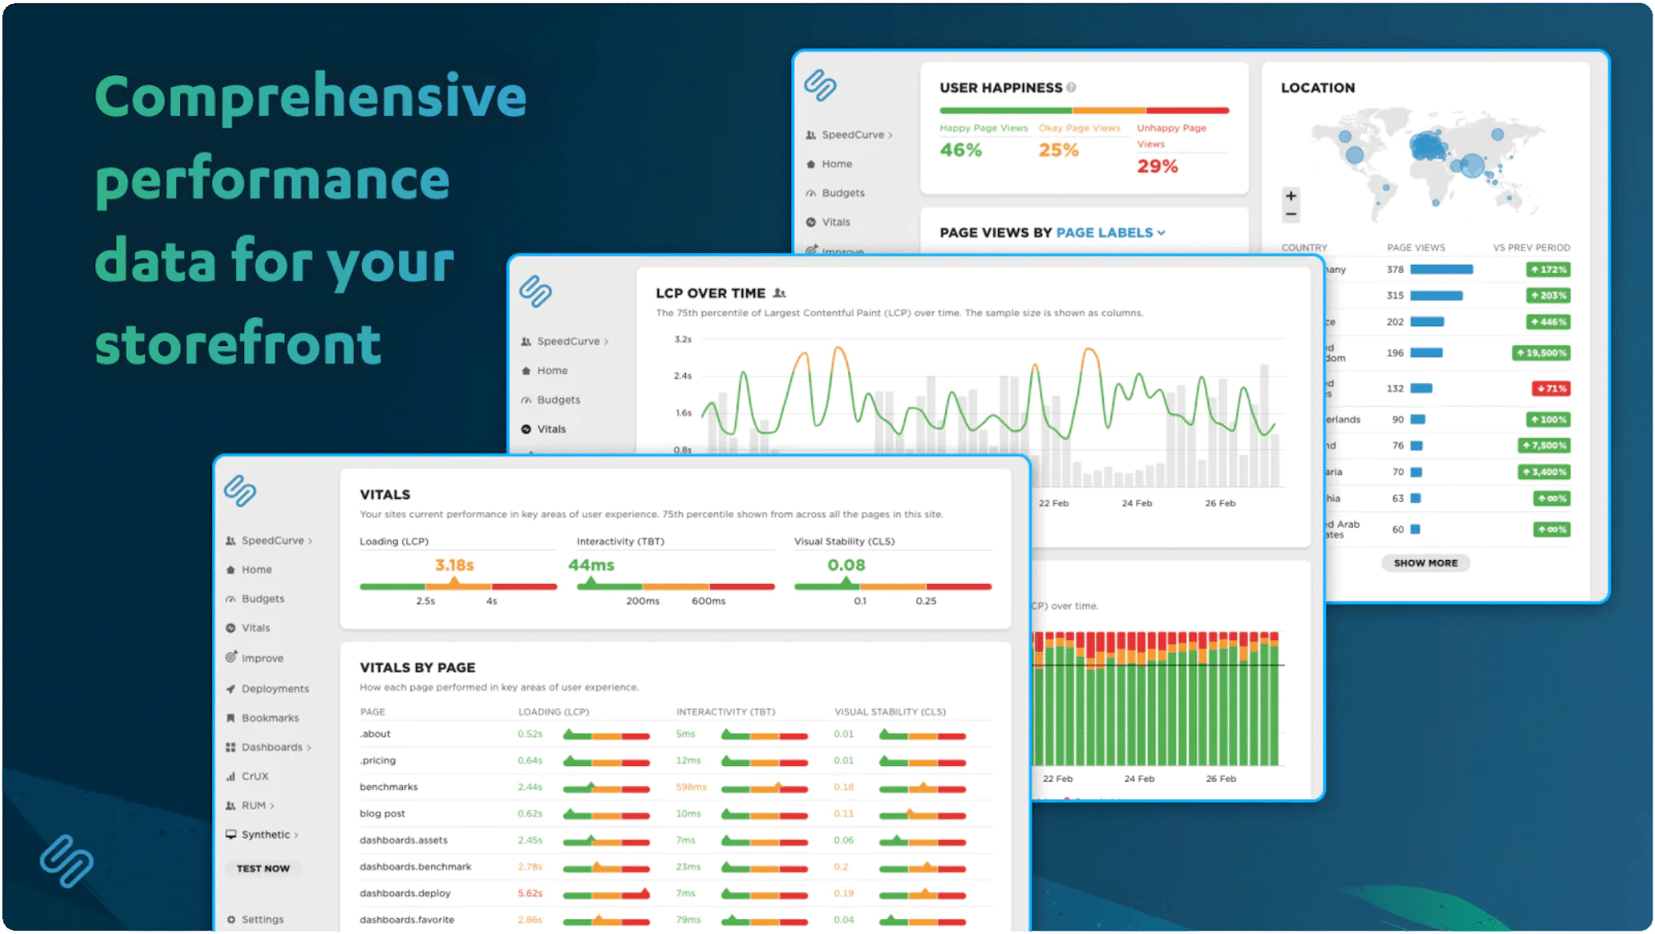Expand the Dashboards menu chevron

pos(309,748)
